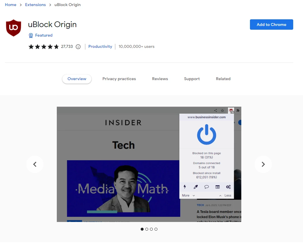Click the share icon in screenshot toolbar
The height and width of the screenshot is (243, 303).
point(215,110)
